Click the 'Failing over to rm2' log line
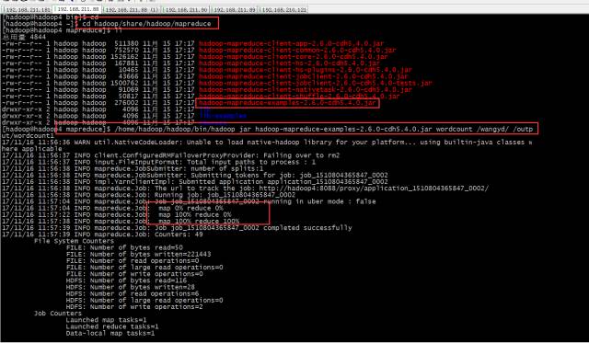The image size is (589, 343). pos(170,155)
